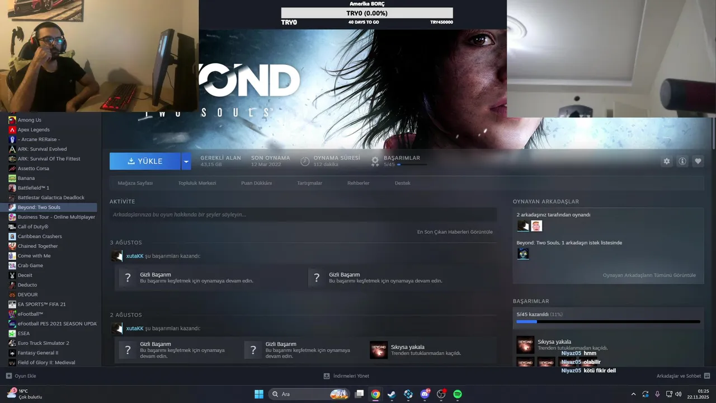716x403 pixels.
Task: Open Discord from the taskbar
Action: 425,394
